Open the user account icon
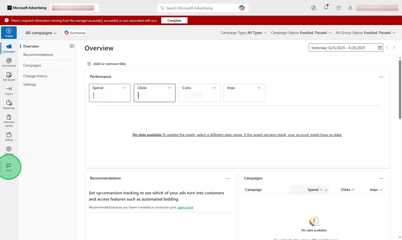This screenshot has width=402, height=240. tap(350, 8)
